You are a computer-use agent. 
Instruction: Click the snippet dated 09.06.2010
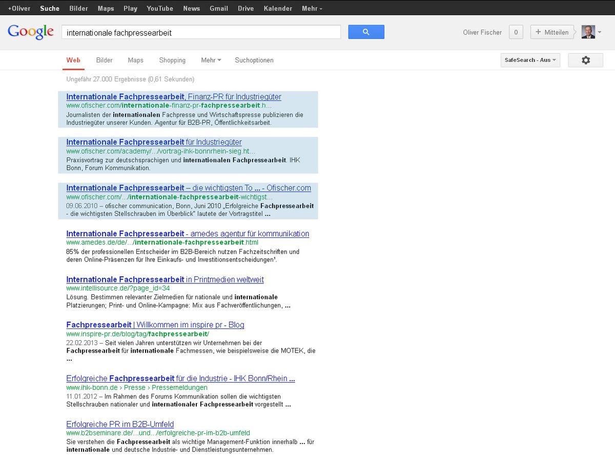click(x=190, y=210)
